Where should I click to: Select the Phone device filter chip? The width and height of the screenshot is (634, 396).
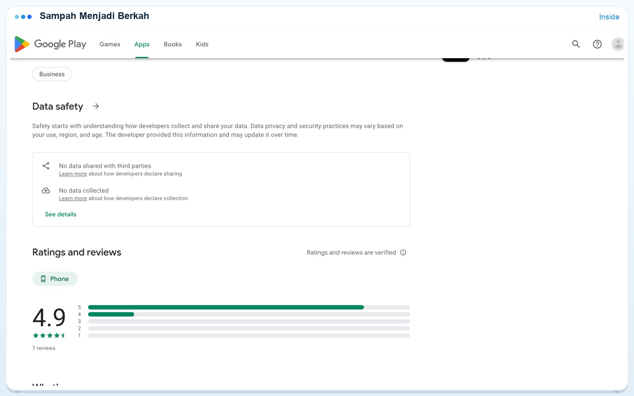(55, 279)
